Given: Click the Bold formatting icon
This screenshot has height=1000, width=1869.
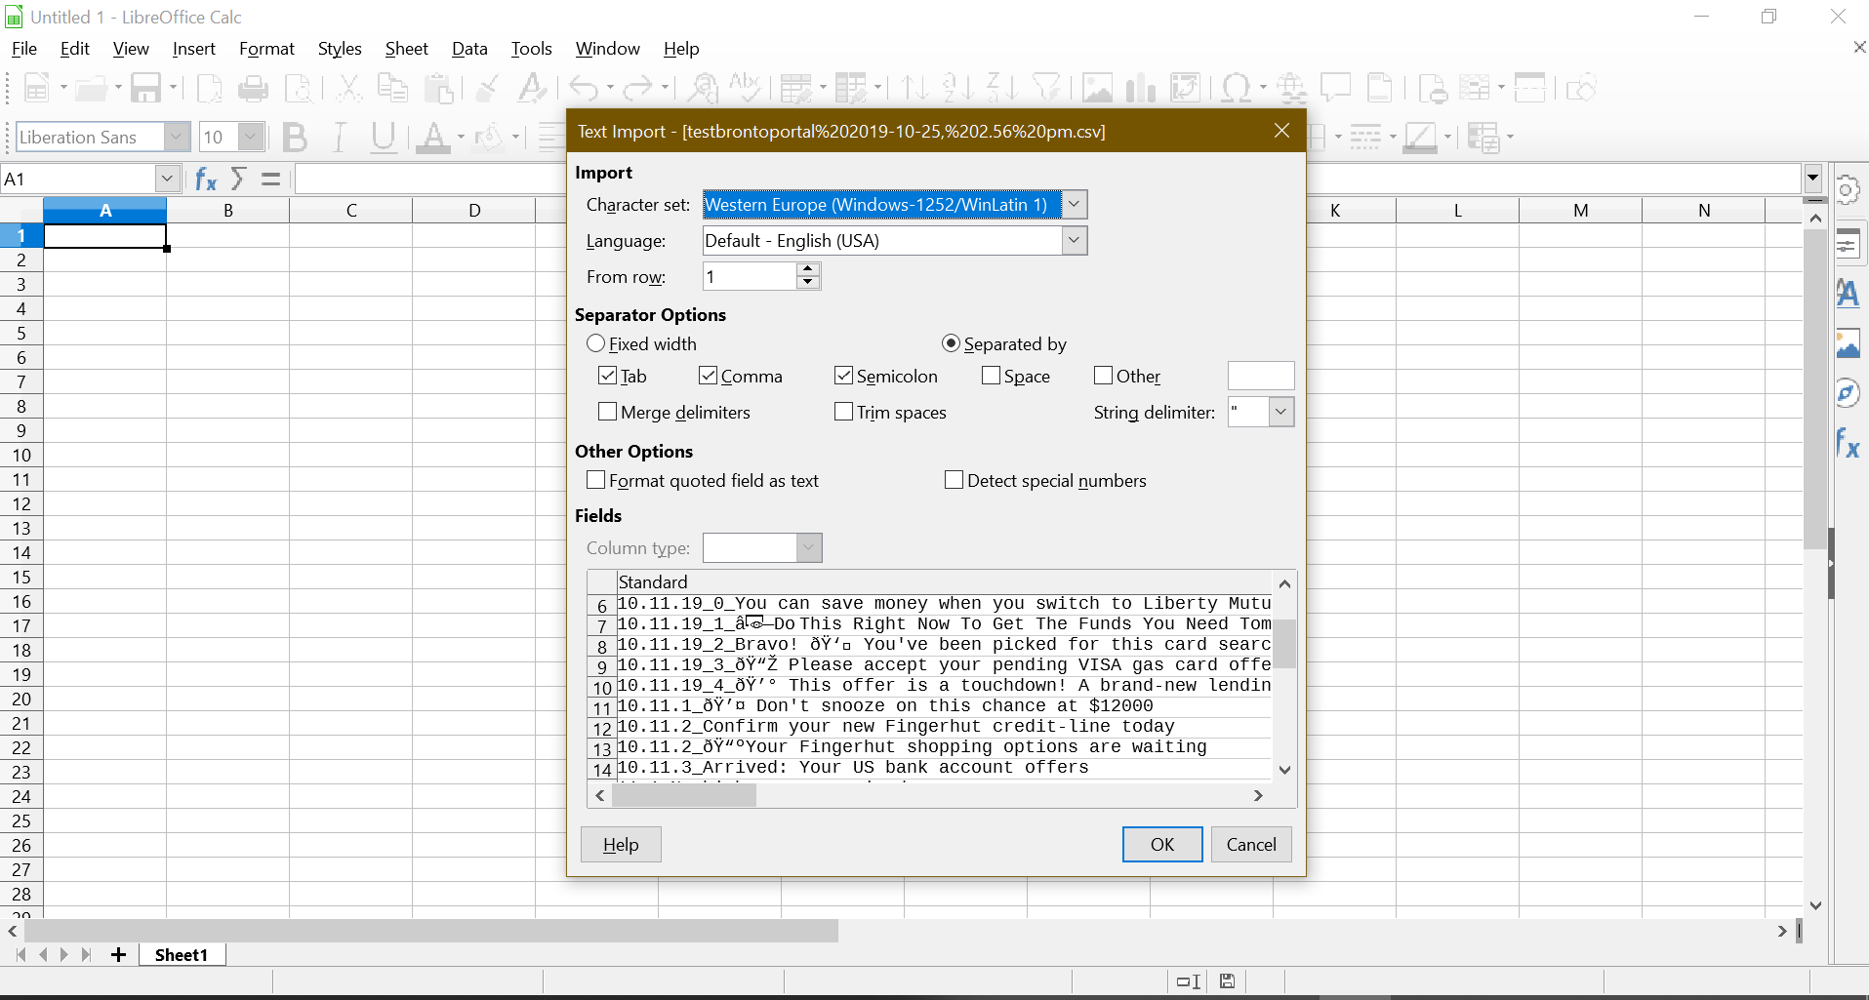Looking at the screenshot, I should click(295, 138).
